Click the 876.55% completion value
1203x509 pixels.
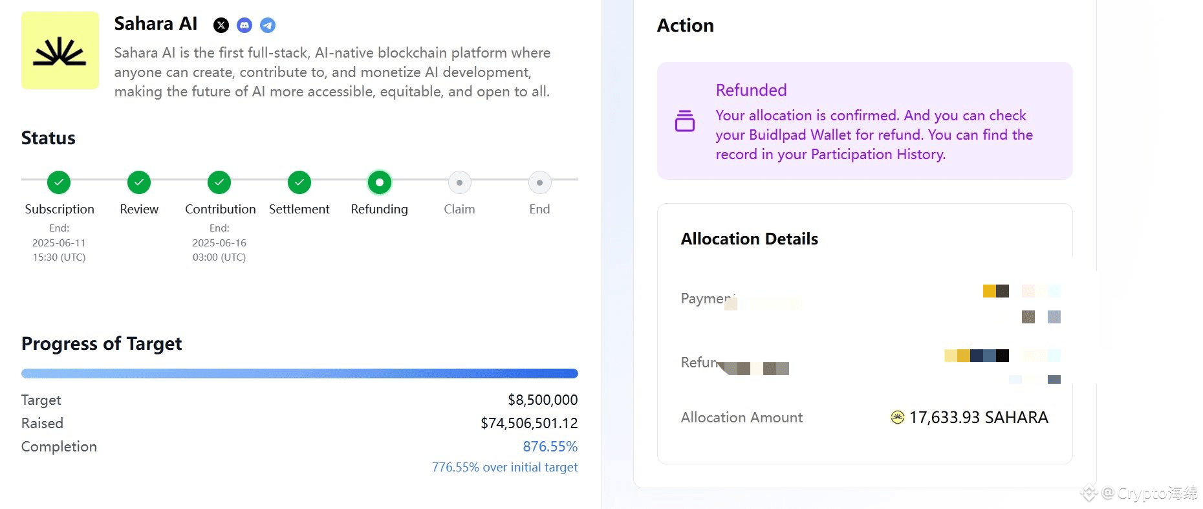click(550, 446)
